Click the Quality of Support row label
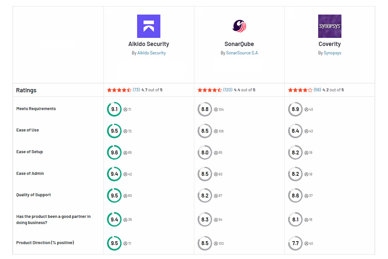 34,195
